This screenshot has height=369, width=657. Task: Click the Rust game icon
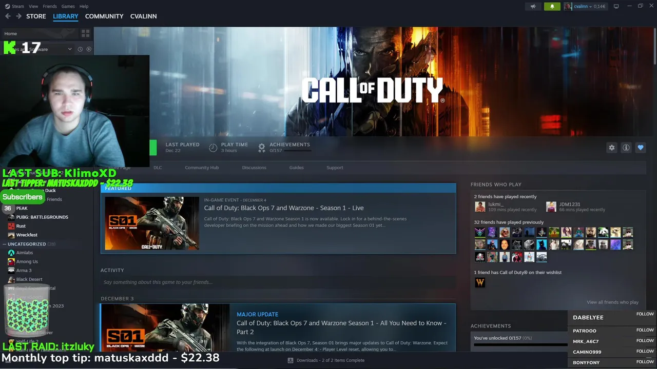11,226
